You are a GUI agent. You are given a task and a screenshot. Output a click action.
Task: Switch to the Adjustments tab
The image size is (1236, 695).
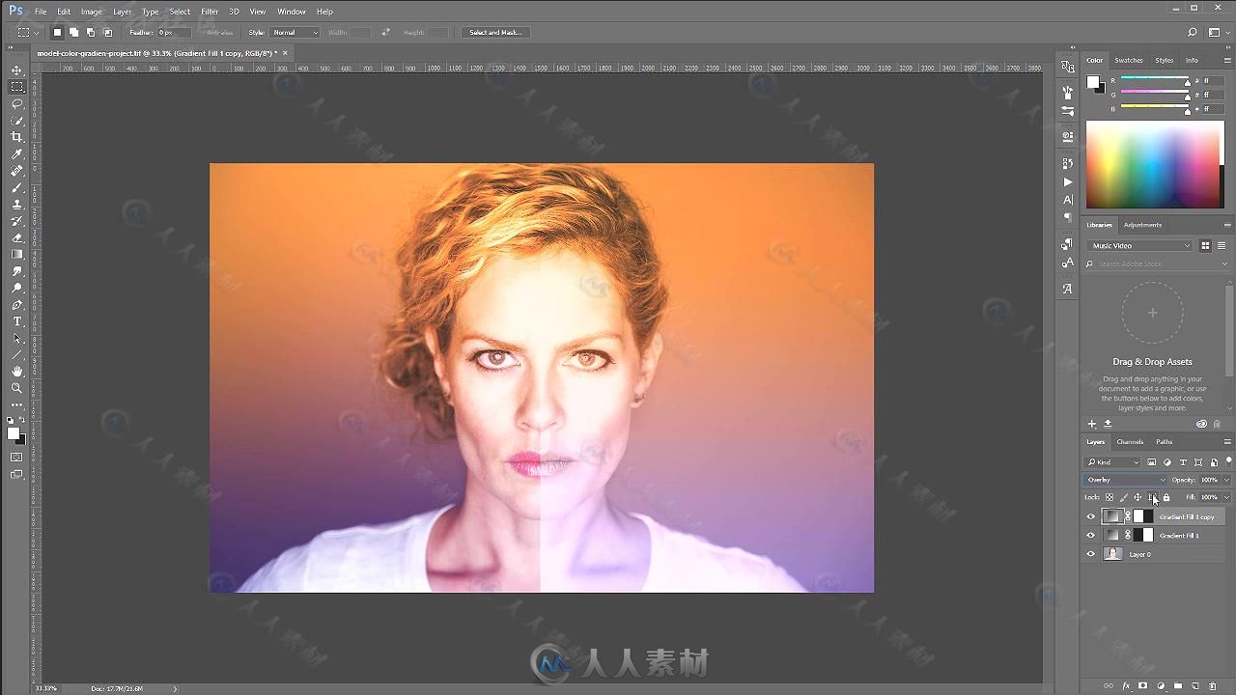point(1142,225)
